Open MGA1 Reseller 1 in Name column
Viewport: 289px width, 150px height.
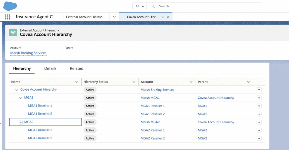click(40, 106)
